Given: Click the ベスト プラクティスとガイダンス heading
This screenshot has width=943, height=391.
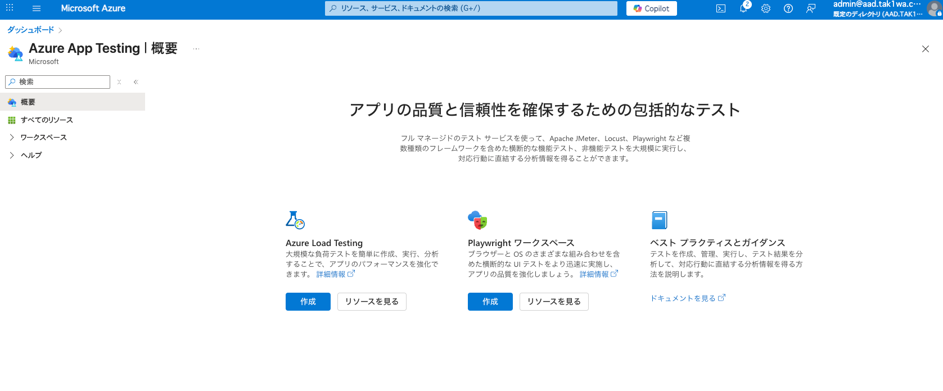Looking at the screenshot, I should pos(718,243).
